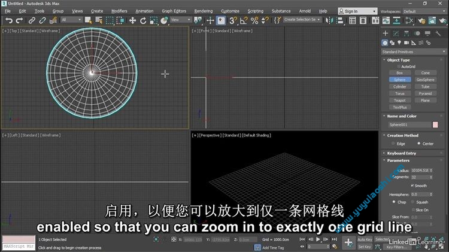
Task: Select the Shapes category icon
Action: [x=392, y=42]
